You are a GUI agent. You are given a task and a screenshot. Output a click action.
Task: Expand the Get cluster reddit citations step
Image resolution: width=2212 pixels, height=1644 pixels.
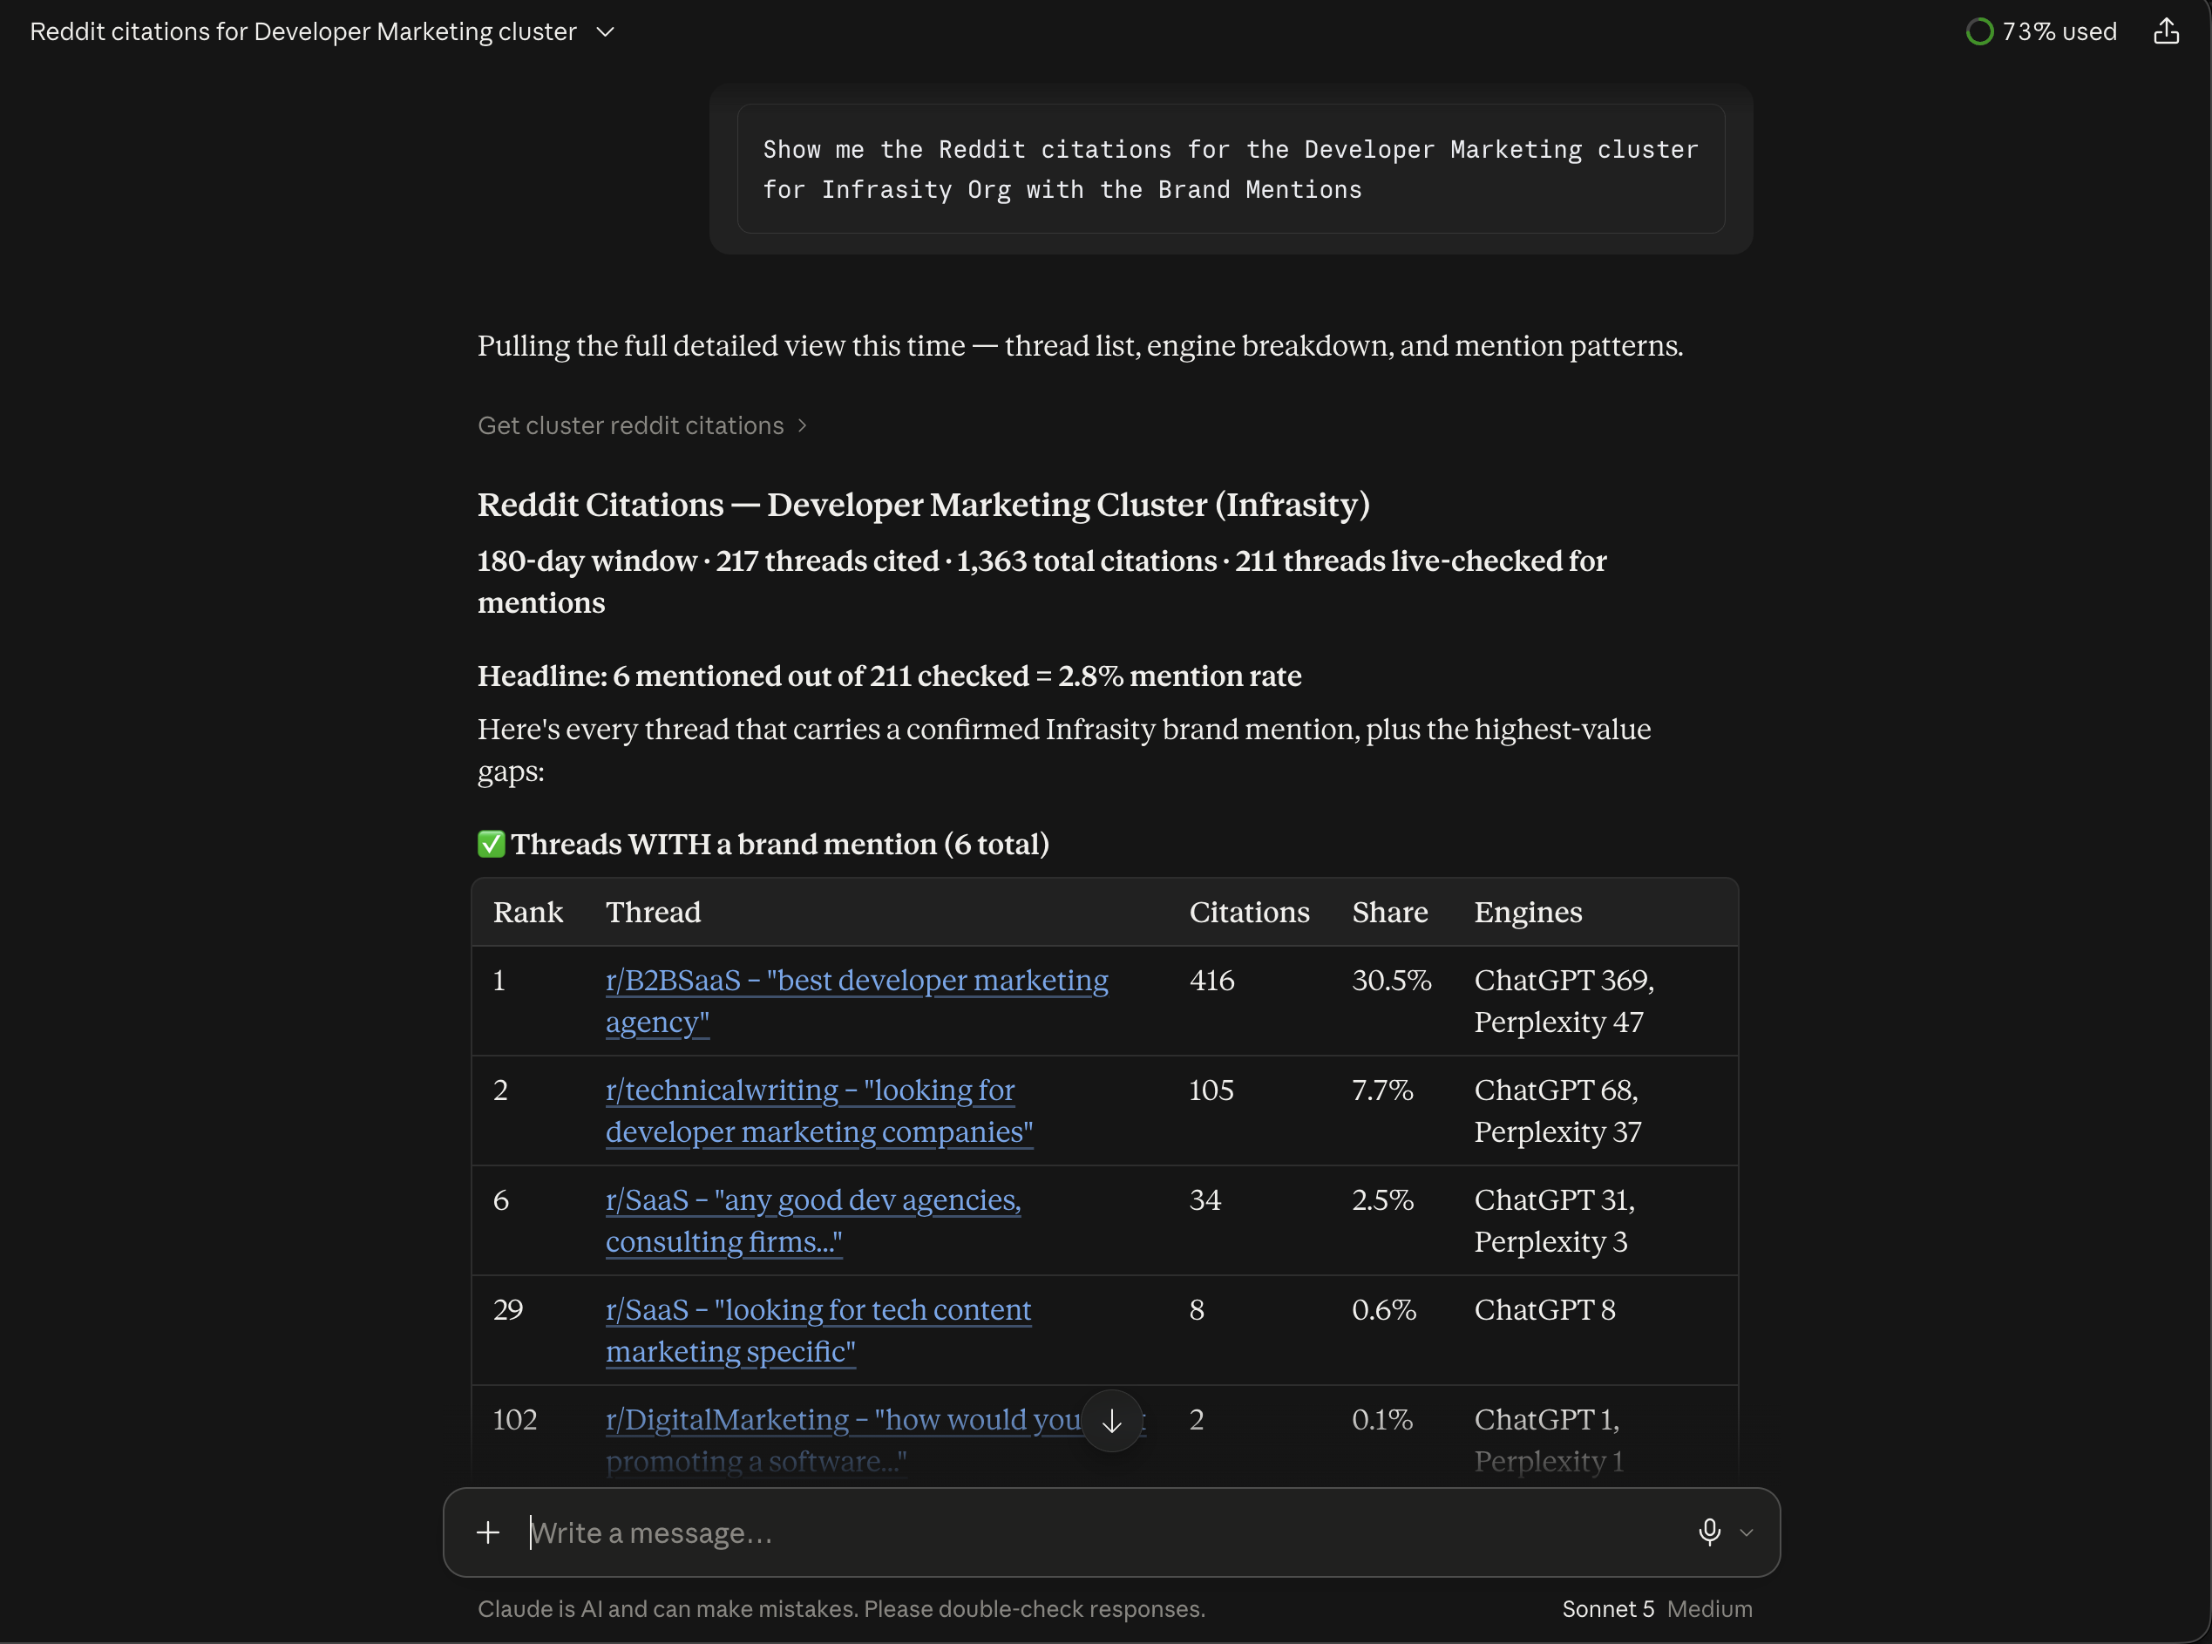click(x=641, y=426)
